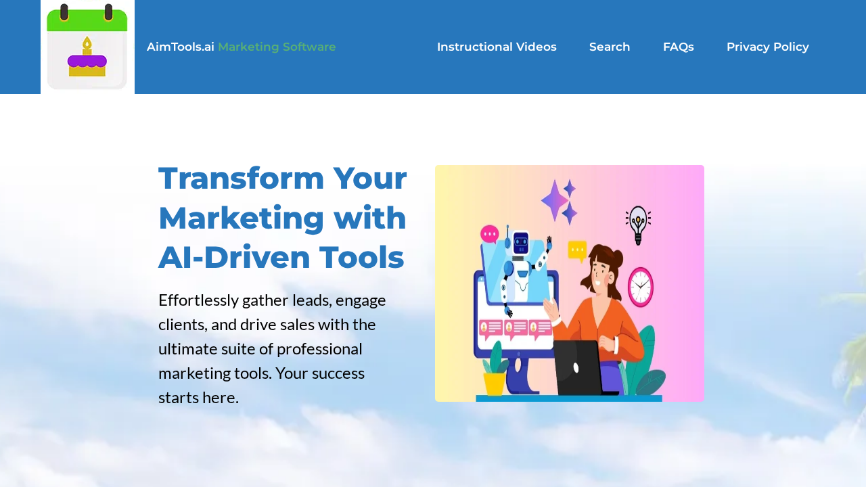
Task: Click the black laptop in the illustration
Action: click(578, 367)
